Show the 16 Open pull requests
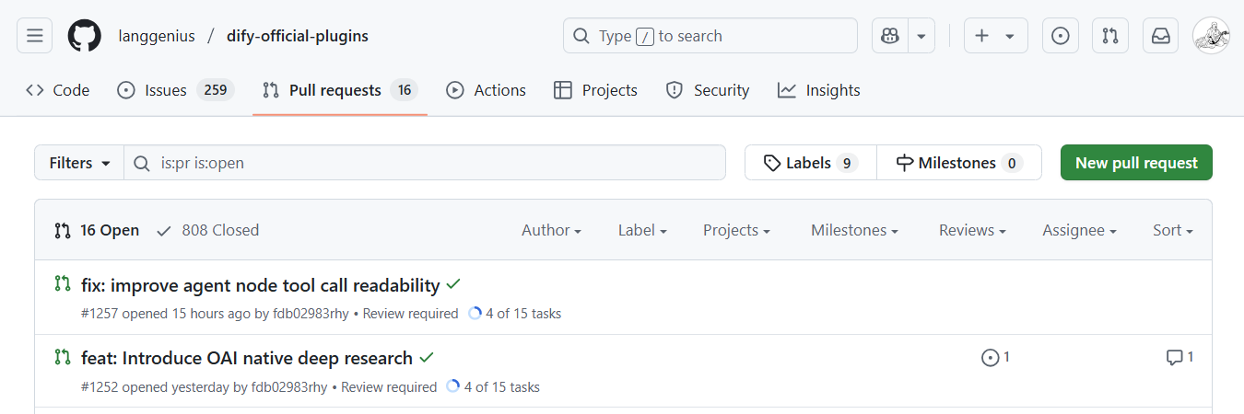 point(98,230)
